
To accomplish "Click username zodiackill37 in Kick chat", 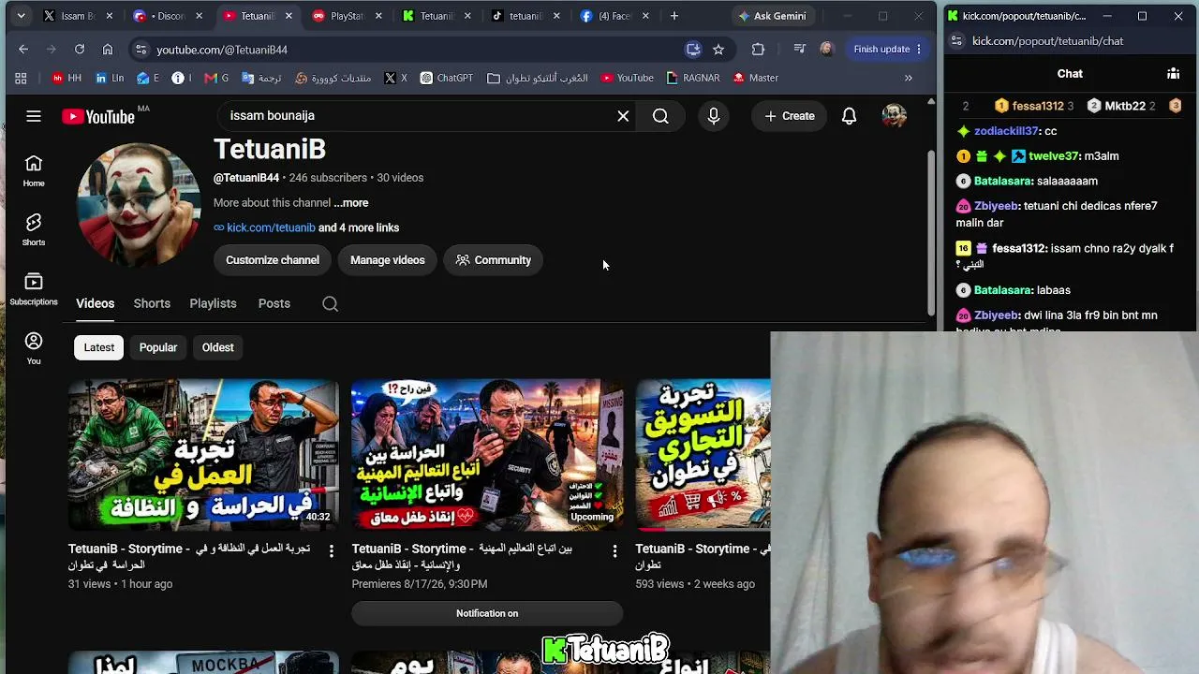I will pos(1007,131).
